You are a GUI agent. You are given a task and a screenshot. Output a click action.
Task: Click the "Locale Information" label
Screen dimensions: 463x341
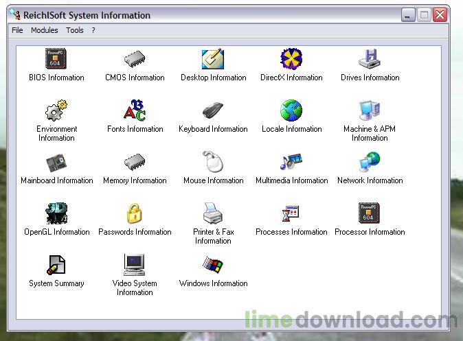pos(291,129)
